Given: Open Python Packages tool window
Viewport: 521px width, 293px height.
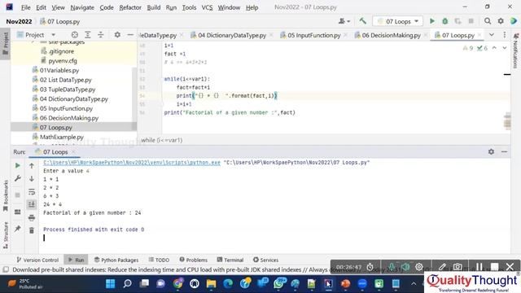Looking at the screenshot, I should (x=116, y=260).
